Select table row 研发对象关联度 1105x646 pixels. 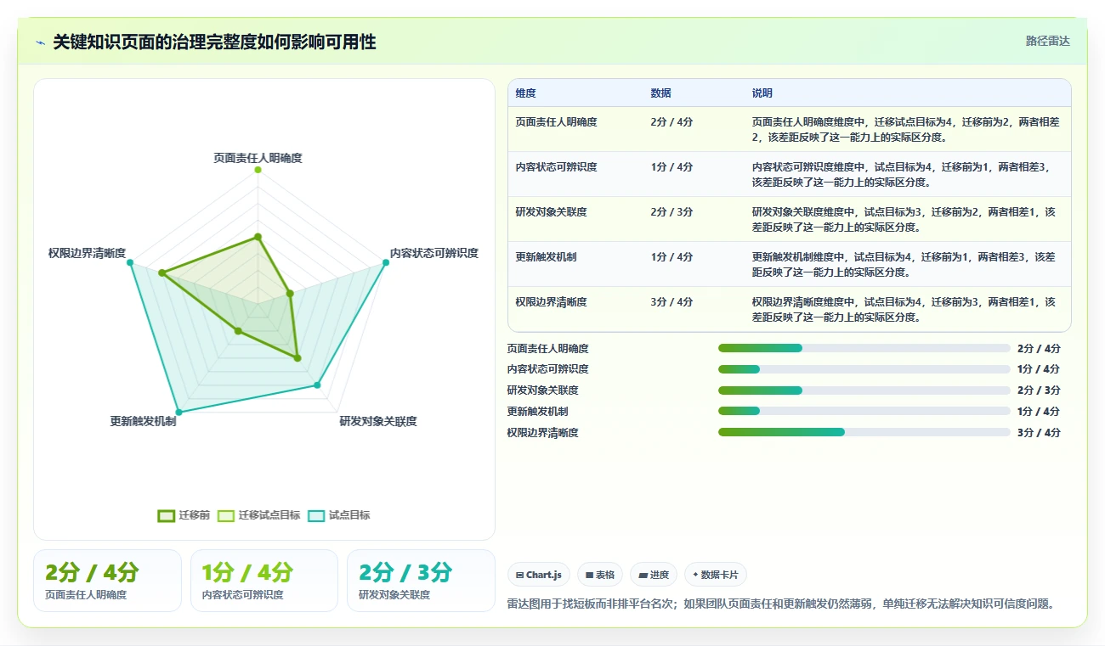click(x=789, y=219)
